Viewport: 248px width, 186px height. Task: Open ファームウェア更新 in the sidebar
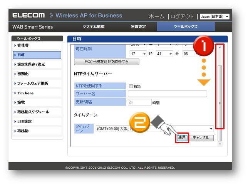(x=37, y=83)
